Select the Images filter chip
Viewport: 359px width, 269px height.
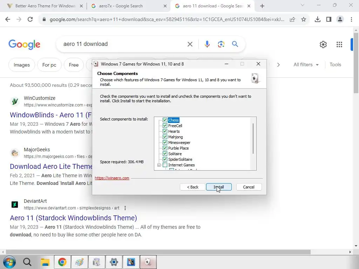[x=21, y=65]
